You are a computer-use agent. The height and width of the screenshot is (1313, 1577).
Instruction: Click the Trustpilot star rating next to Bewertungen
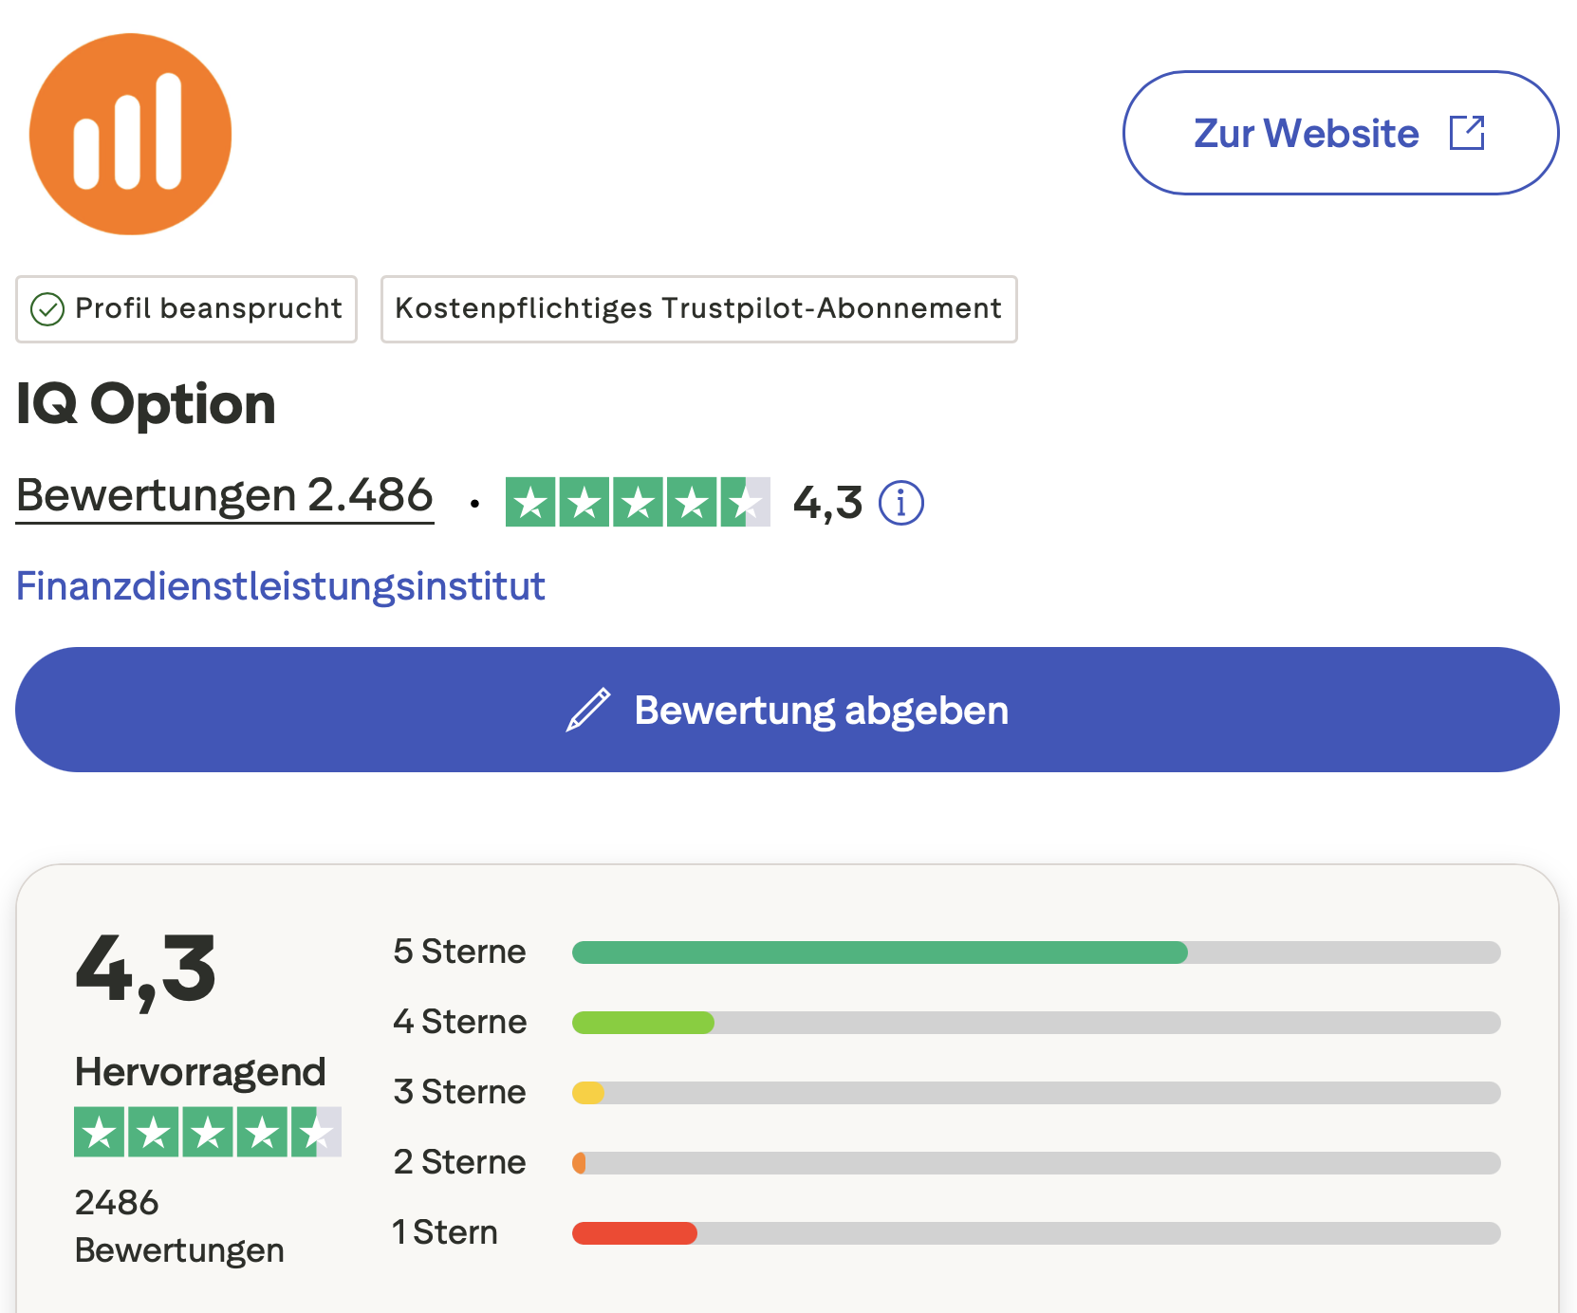[x=638, y=503]
